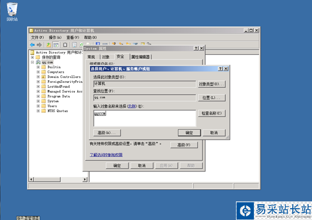Open the 操作(A) menu
The height and width of the screenshot is (220, 312).
[x=55, y=37]
